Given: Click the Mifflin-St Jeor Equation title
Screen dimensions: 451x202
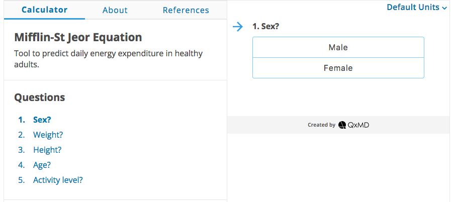Looking at the screenshot, I should (x=78, y=37).
